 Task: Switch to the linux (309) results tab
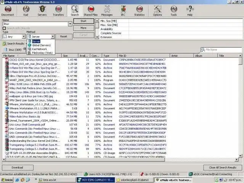pos(13,50)
